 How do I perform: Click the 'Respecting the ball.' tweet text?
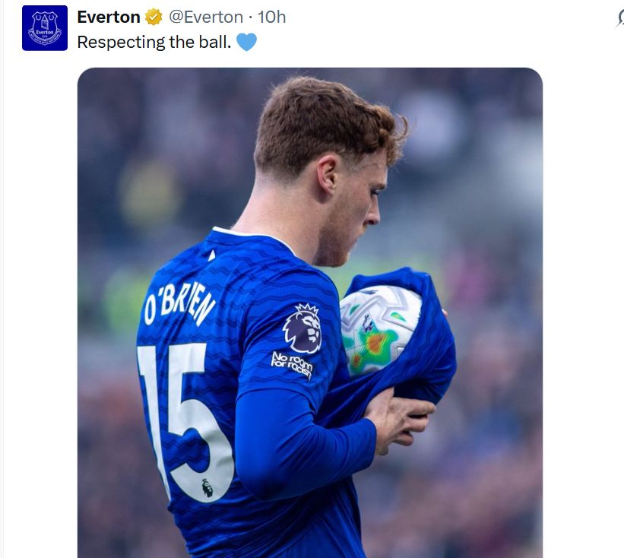(154, 43)
